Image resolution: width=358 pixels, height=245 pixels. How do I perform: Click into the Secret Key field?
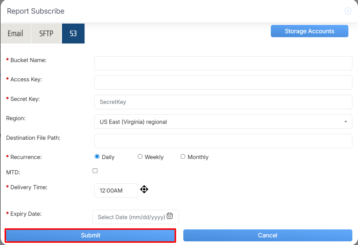pyautogui.click(x=223, y=102)
